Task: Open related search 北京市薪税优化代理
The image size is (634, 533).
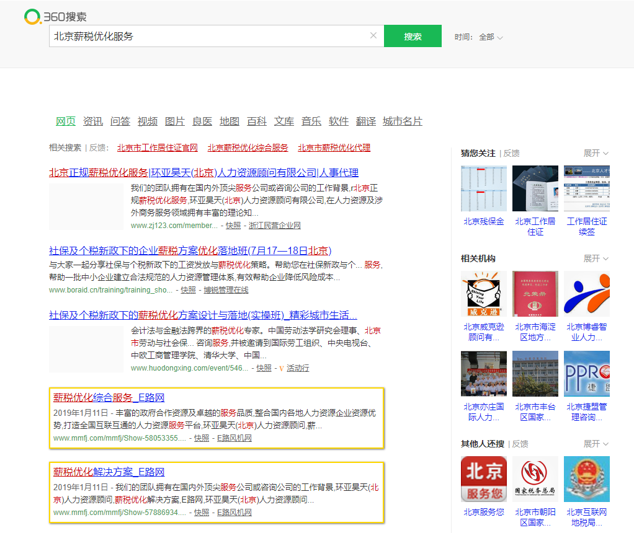Action: (334, 148)
